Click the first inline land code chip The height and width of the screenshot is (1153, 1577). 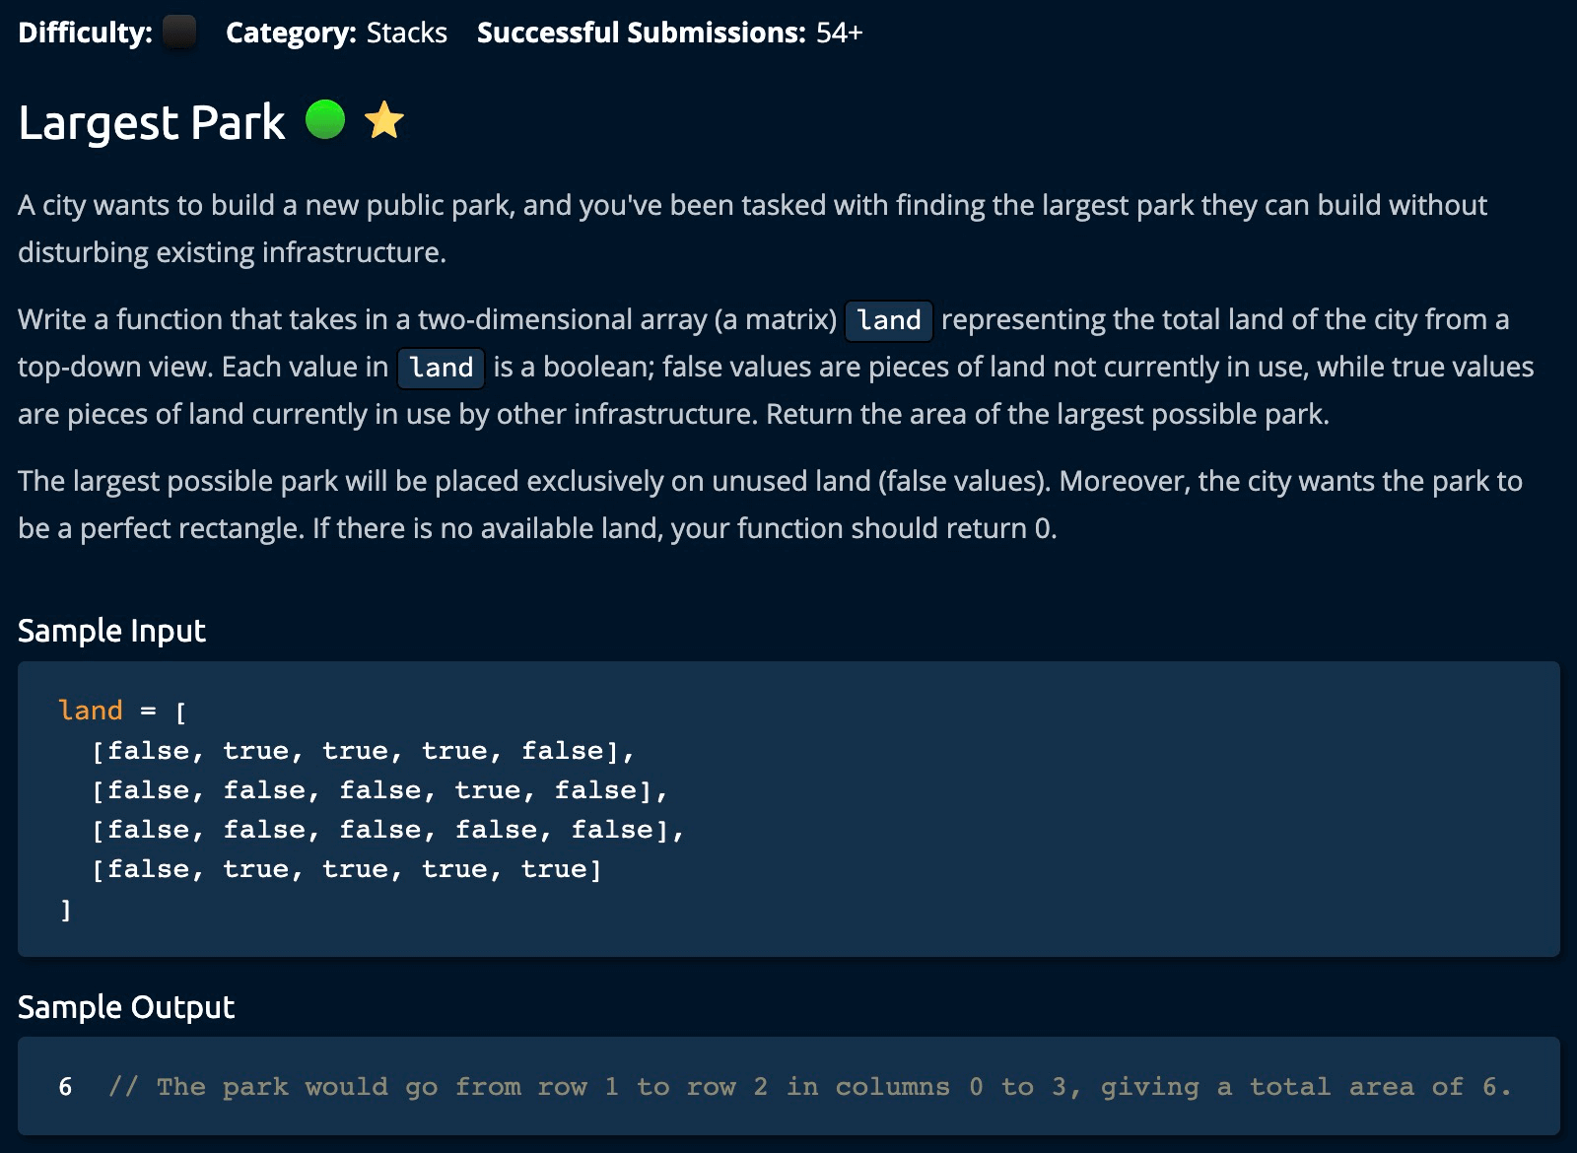point(889,319)
